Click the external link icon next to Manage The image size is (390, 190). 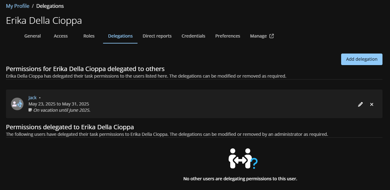coord(272,36)
